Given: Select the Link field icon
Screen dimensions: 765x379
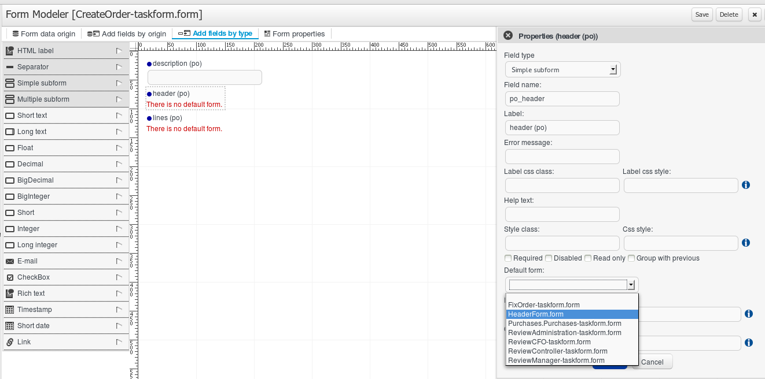Looking at the screenshot, I should coord(10,341).
